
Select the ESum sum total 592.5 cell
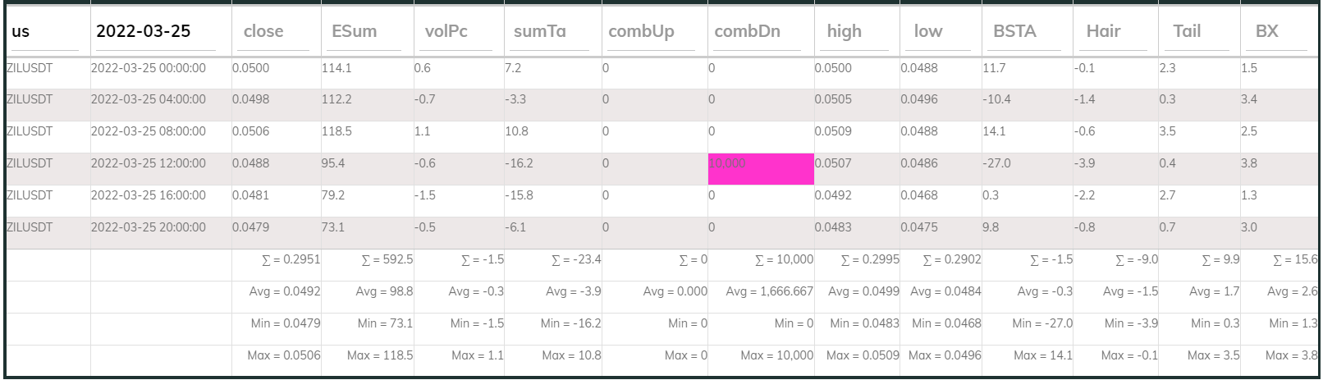[387, 259]
